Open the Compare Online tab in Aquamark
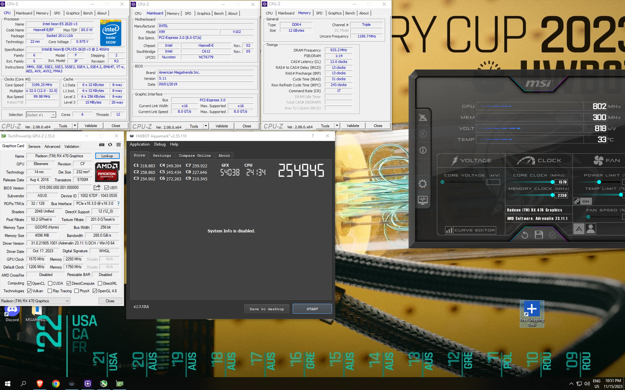This screenshot has height=390, width=625. pyautogui.click(x=195, y=155)
